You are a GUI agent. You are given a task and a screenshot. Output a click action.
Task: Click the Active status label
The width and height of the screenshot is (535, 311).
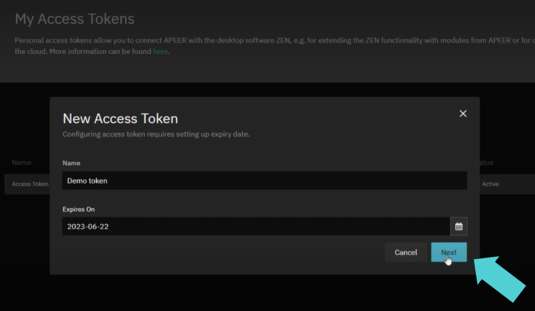pyautogui.click(x=490, y=184)
